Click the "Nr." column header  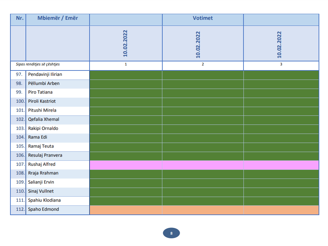point(19,18)
